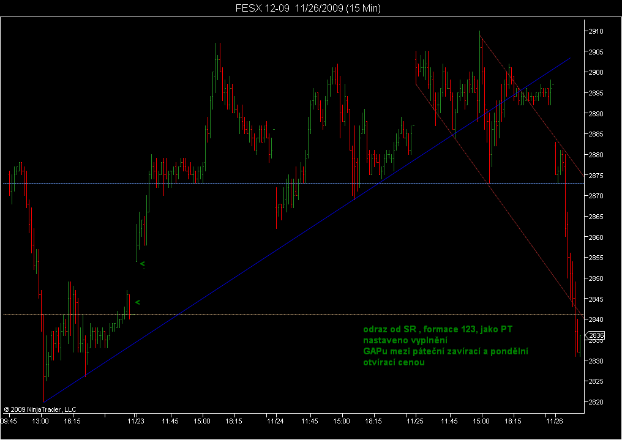
Task: Click annotation line 'GAPu mezi páteční zavírací a pondělní'
Action: [x=446, y=351]
